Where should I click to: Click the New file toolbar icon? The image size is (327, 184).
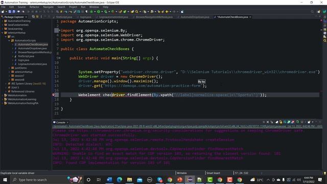point(3,12)
